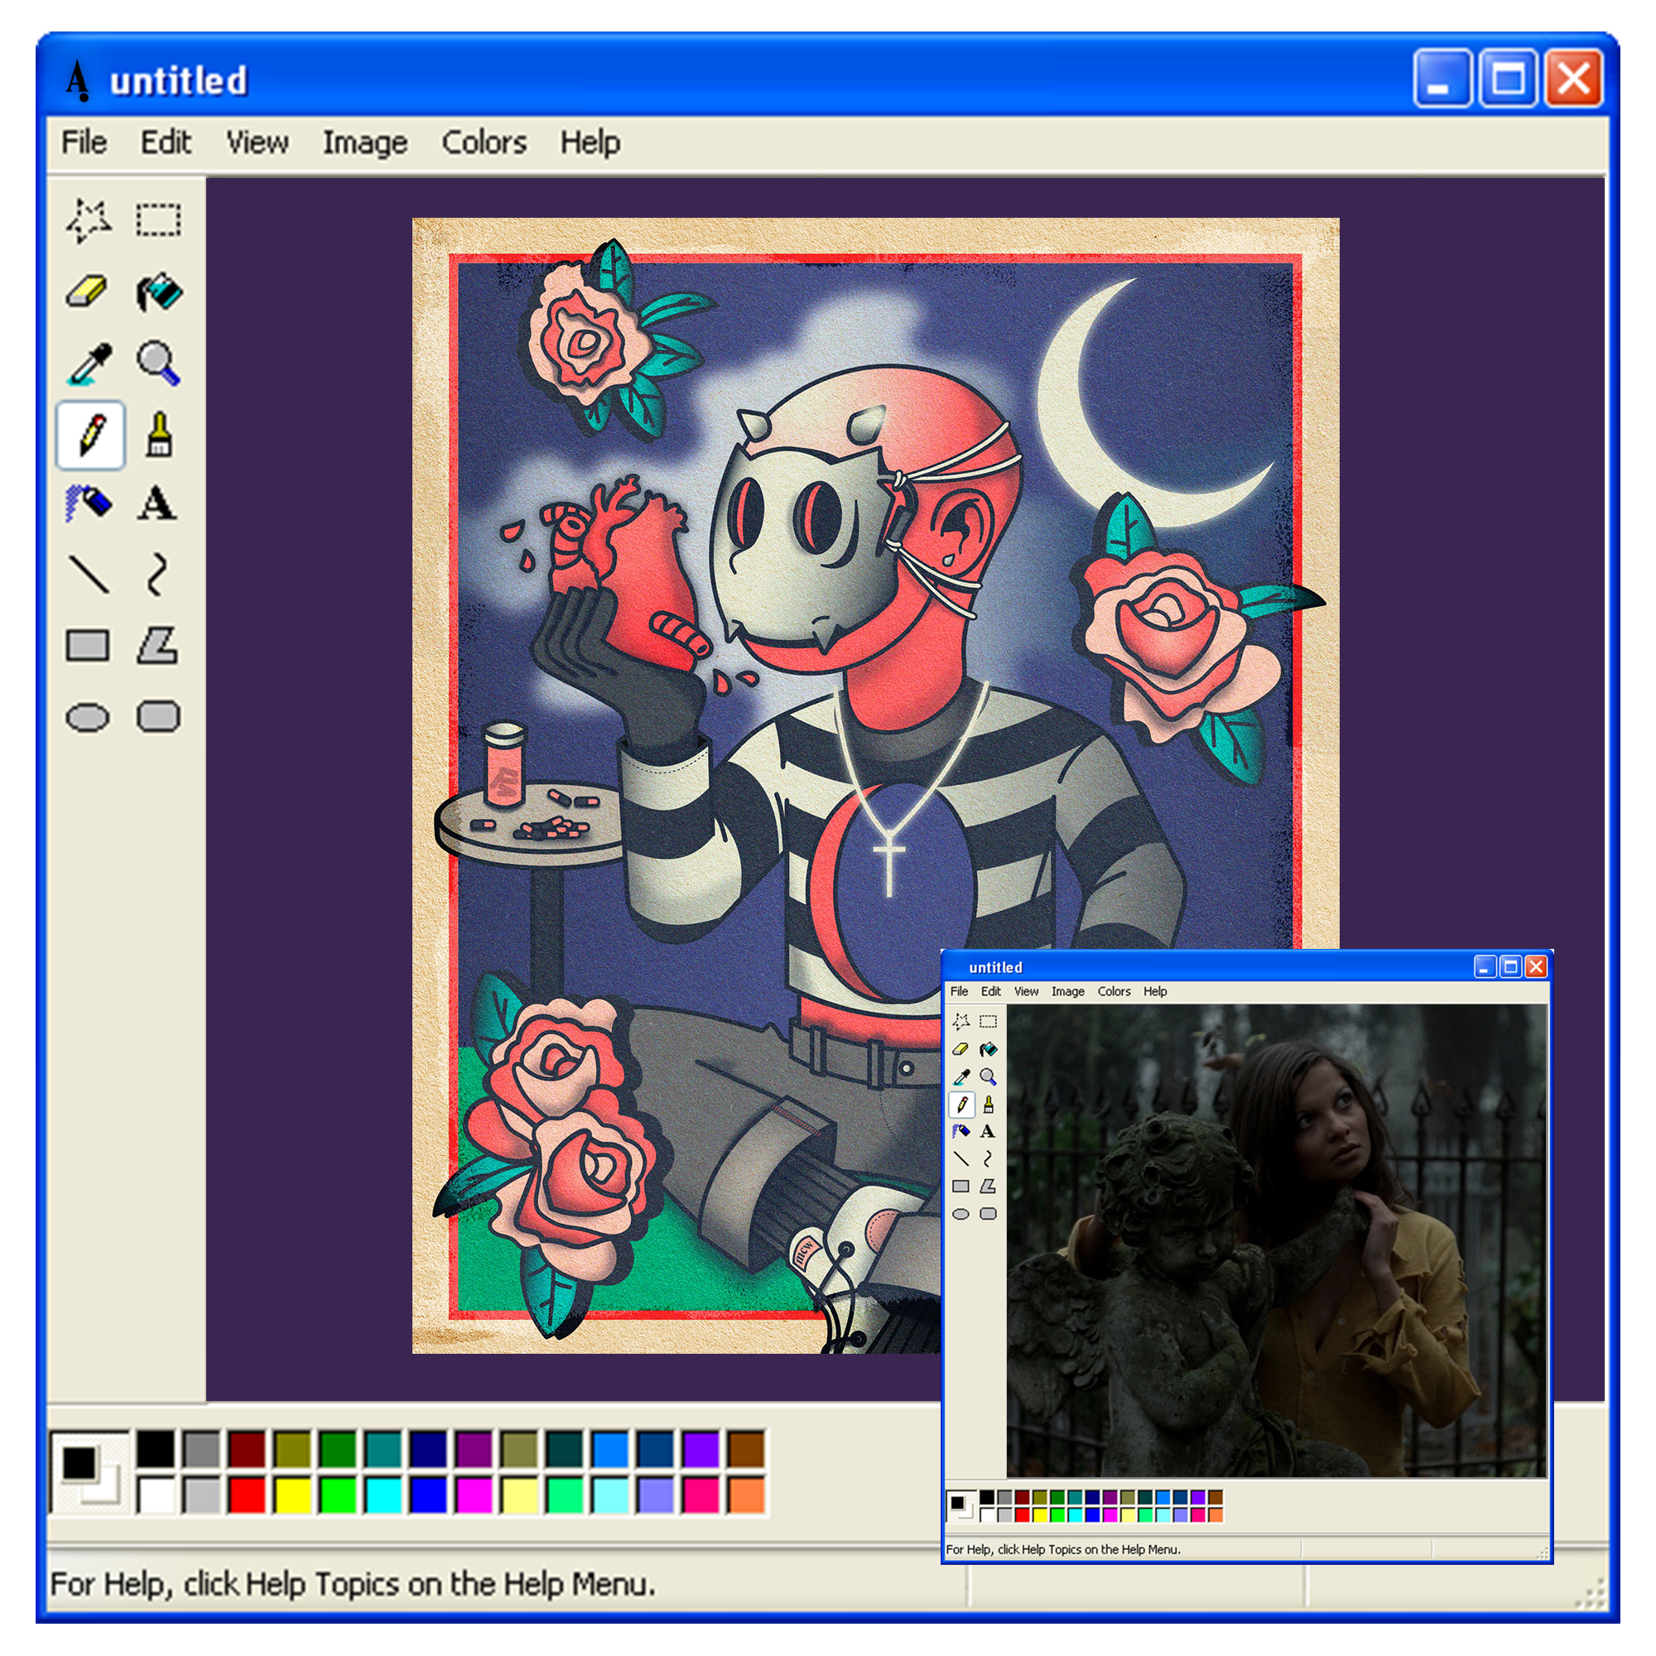Pick the bright red palette color
This screenshot has height=1656, width=1656.
point(247,1495)
